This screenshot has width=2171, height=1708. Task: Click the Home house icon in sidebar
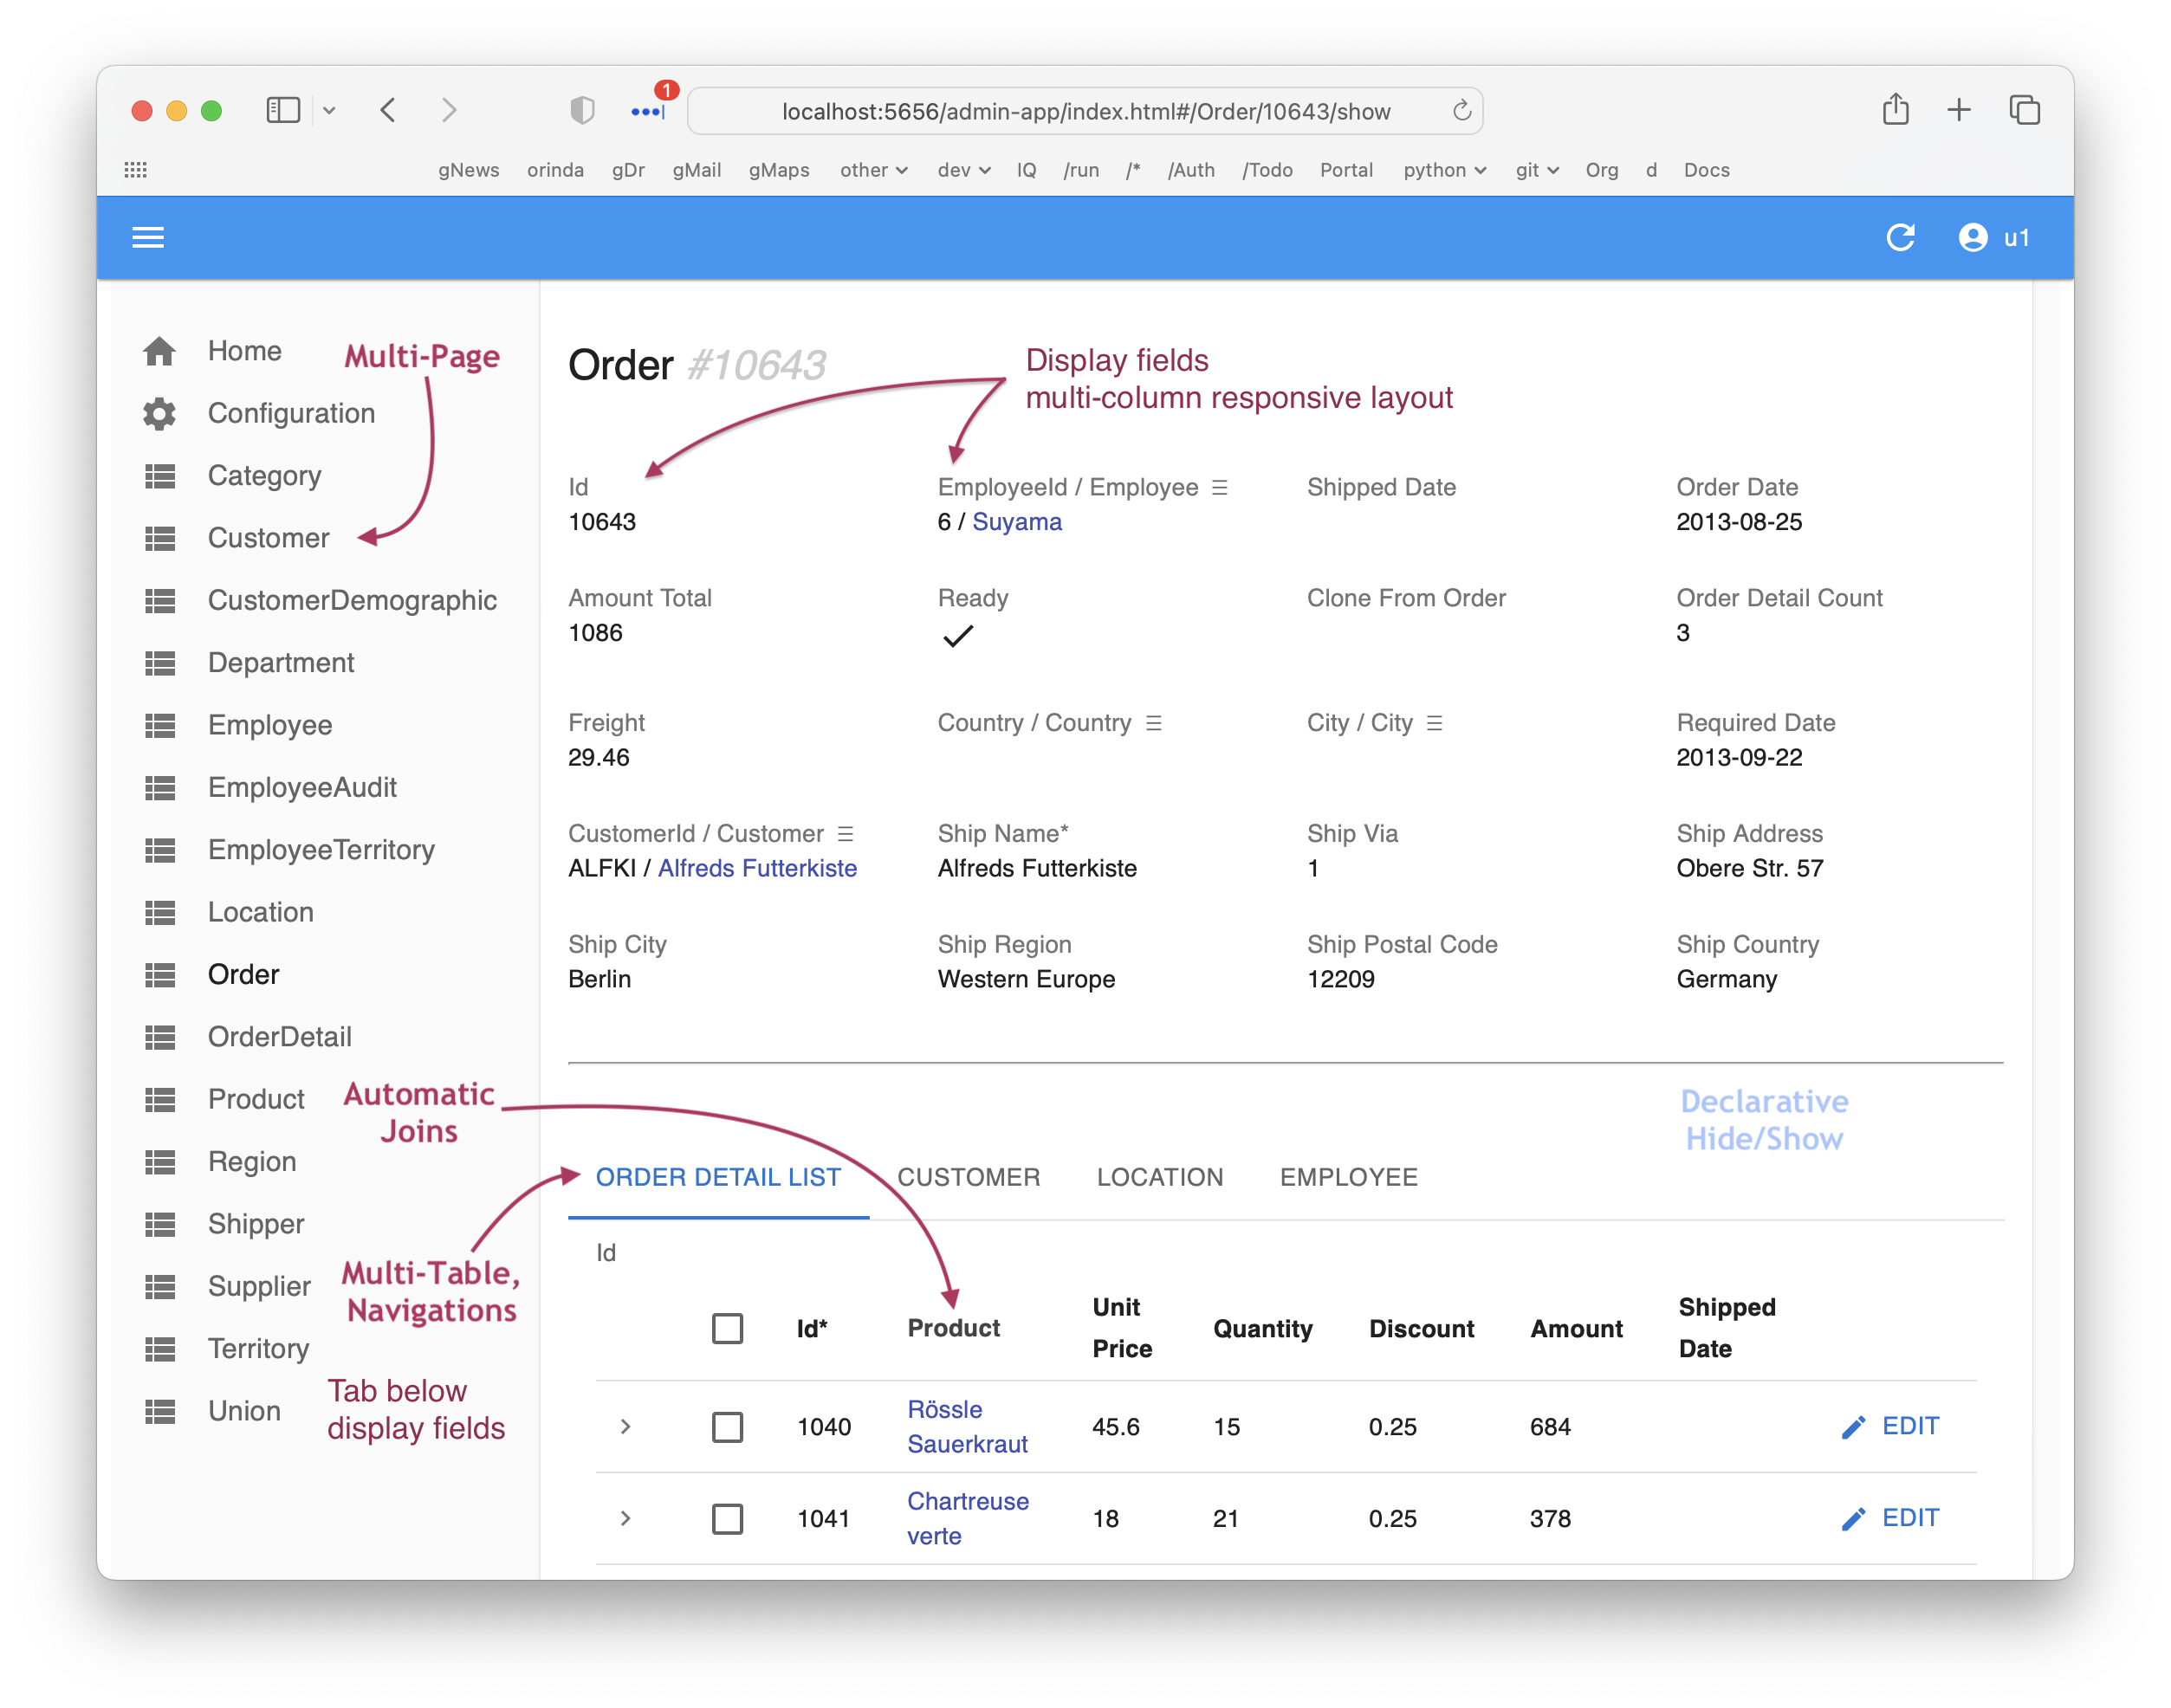point(159,351)
